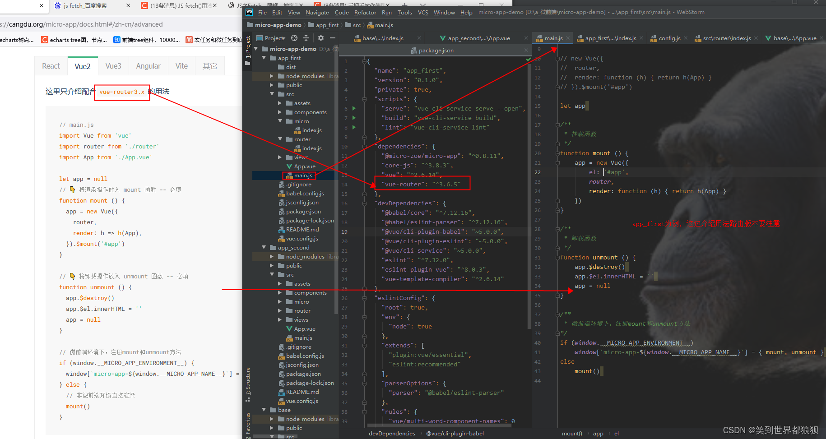This screenshot has width=826, height=439.
Task: Expand the assets folder under app_first src
Action: [280, 103]
